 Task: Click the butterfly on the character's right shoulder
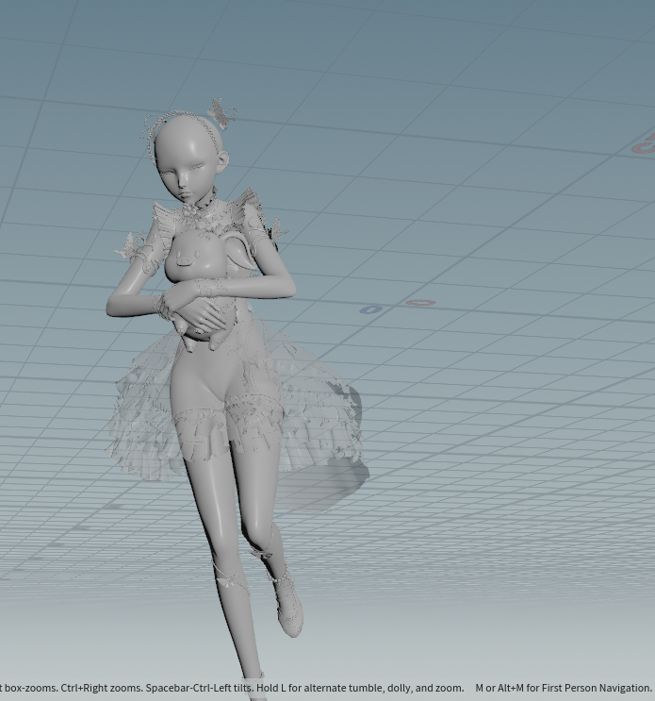click(x=128, y=247)
